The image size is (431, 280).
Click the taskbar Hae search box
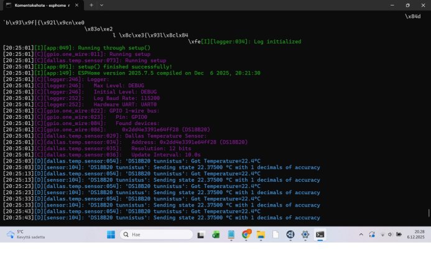pyautogui.click(x=155, y=235)
